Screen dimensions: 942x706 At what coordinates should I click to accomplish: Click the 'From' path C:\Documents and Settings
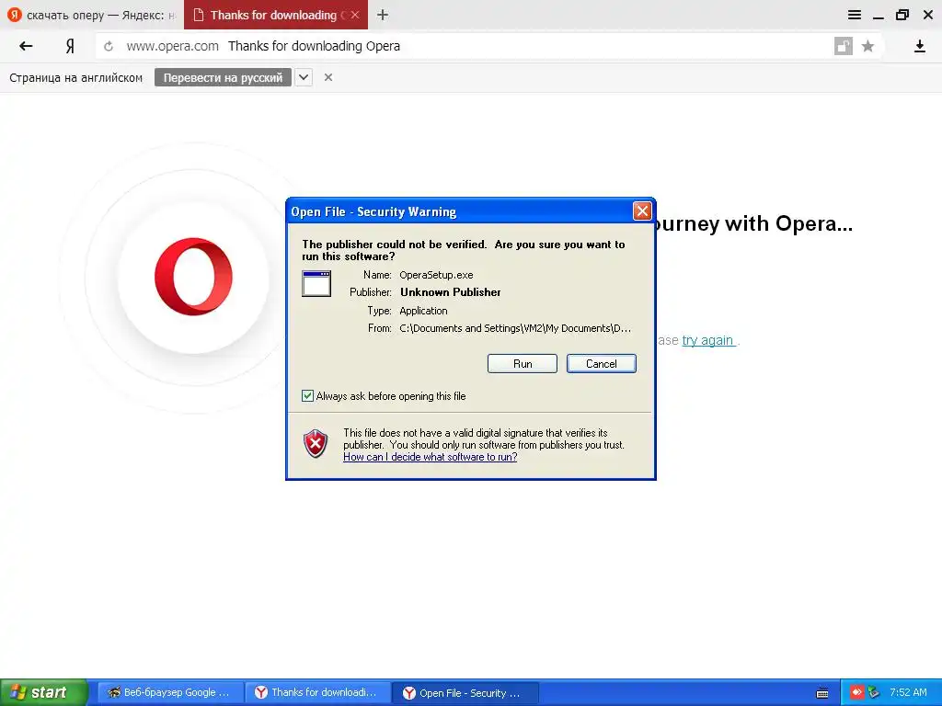click(515, 328)
